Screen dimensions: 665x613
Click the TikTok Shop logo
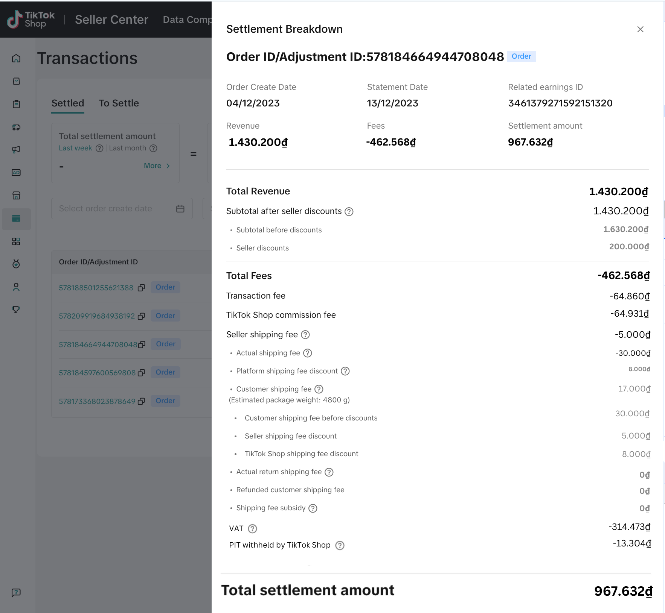coord(31,20)
